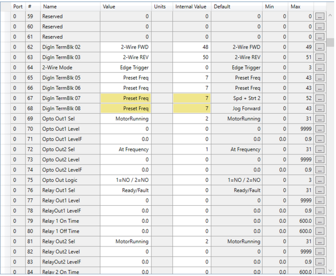Edit the 2-Wire REV value for DigIn TermBlk 03

[126, 57]
